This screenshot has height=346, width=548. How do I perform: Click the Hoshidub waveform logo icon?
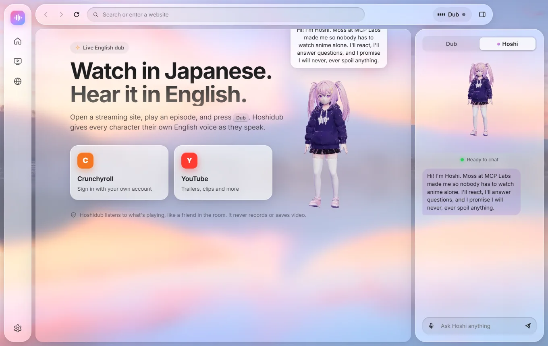18,18
